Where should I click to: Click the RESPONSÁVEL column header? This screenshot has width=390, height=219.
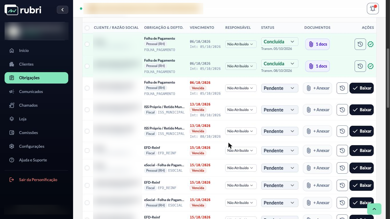[x=238, y=28]
